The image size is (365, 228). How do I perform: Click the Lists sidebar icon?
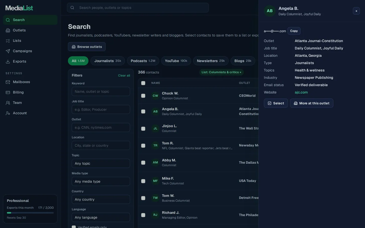[8, 41]
